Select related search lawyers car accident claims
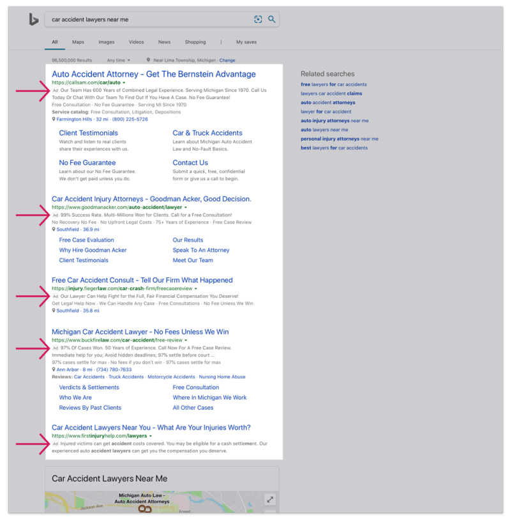Viewport: 510px width, 519px height. pyautogui.click(x=331, y=94)
